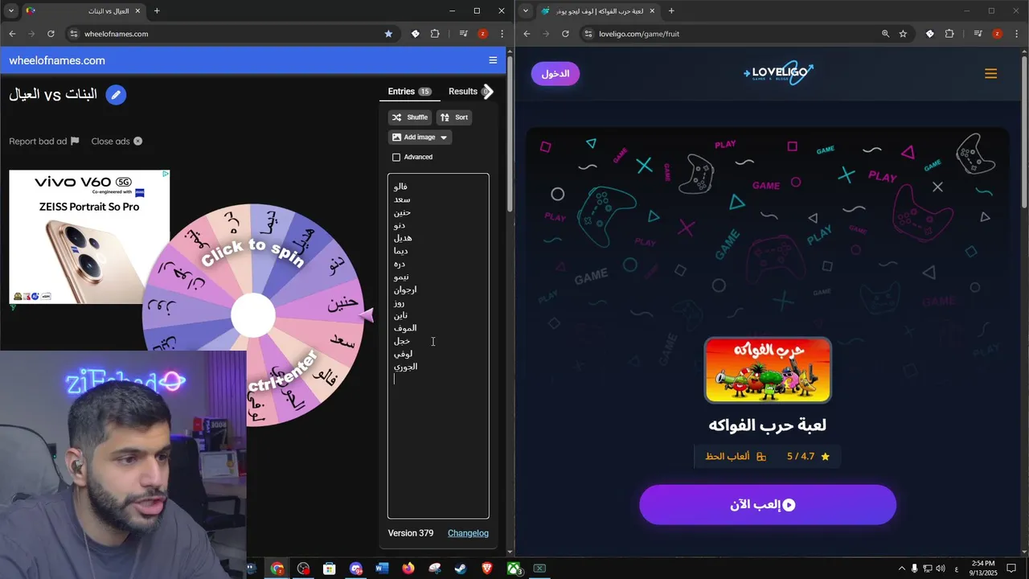Open Chrome menu in loveligo window

tap(1016, 34)
